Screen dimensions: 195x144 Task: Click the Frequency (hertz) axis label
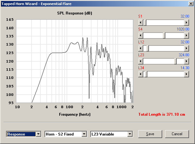click(x=75, y=114)
